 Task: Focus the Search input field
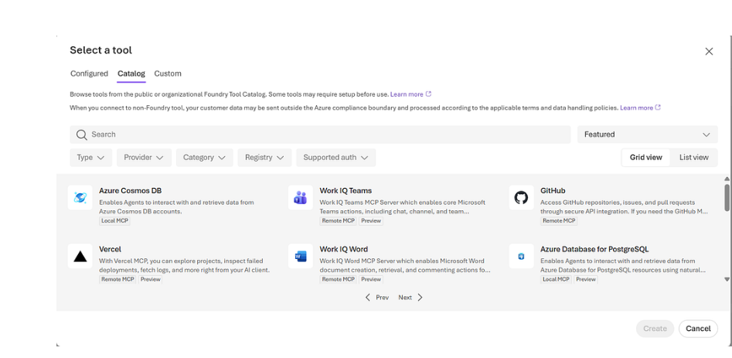tap(320, 135)
